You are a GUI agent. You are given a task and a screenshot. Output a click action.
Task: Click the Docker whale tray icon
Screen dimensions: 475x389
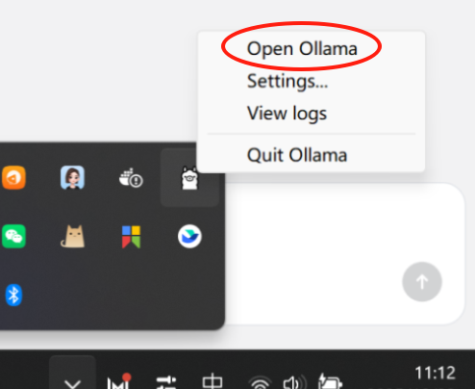click(x=131, y=177)
